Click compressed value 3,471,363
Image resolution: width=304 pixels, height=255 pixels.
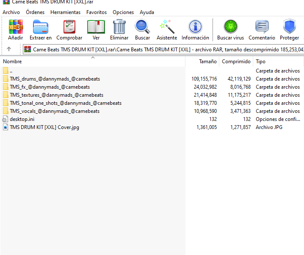coord(240,111)
